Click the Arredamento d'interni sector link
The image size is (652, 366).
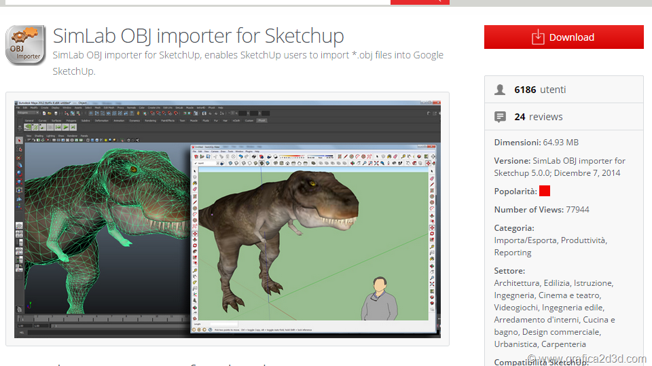[x=538, y=320]
